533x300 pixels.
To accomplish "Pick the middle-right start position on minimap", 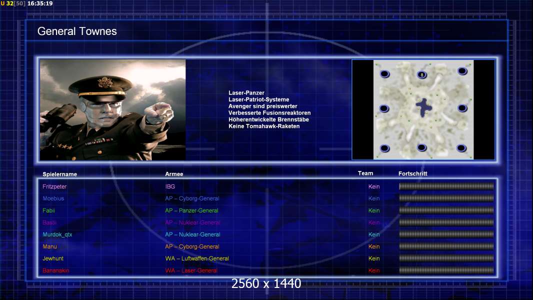I will coord(462,108).
